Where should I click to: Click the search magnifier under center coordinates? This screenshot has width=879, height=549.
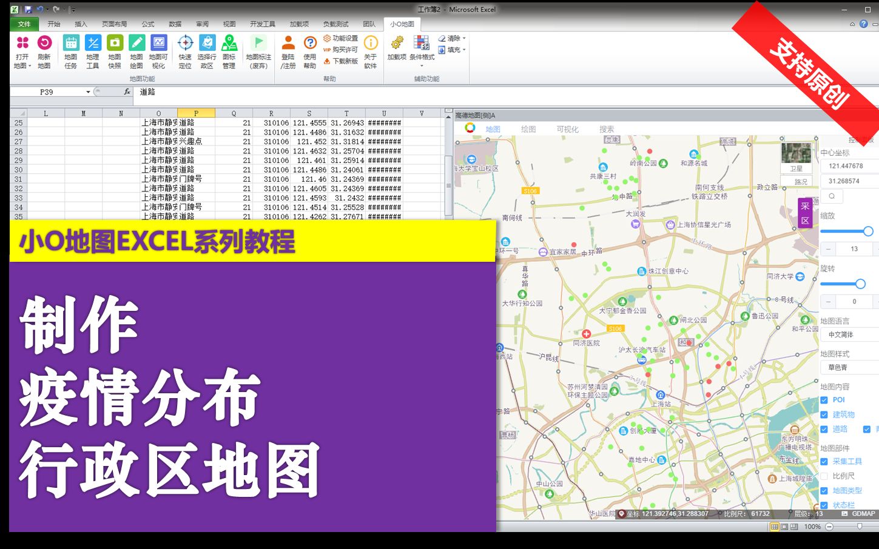[x=832, y=196]
